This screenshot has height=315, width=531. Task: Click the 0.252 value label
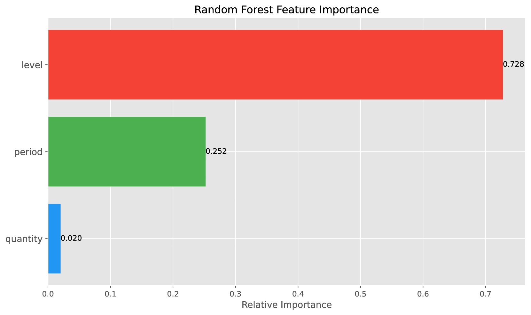pyautogui.click(x=216, y=151)
